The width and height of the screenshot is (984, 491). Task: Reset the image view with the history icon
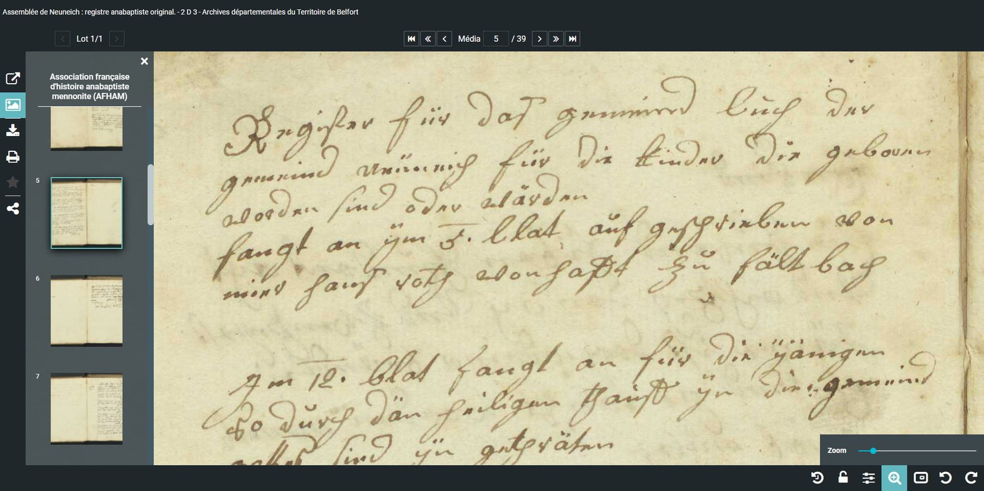coord(817,477)
